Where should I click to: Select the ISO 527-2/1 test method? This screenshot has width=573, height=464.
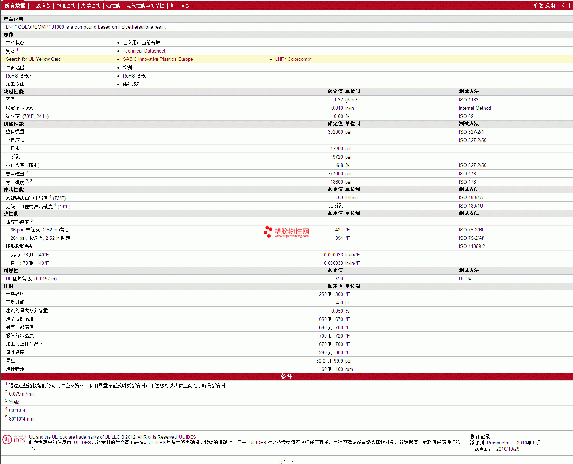tap(471, 132)
